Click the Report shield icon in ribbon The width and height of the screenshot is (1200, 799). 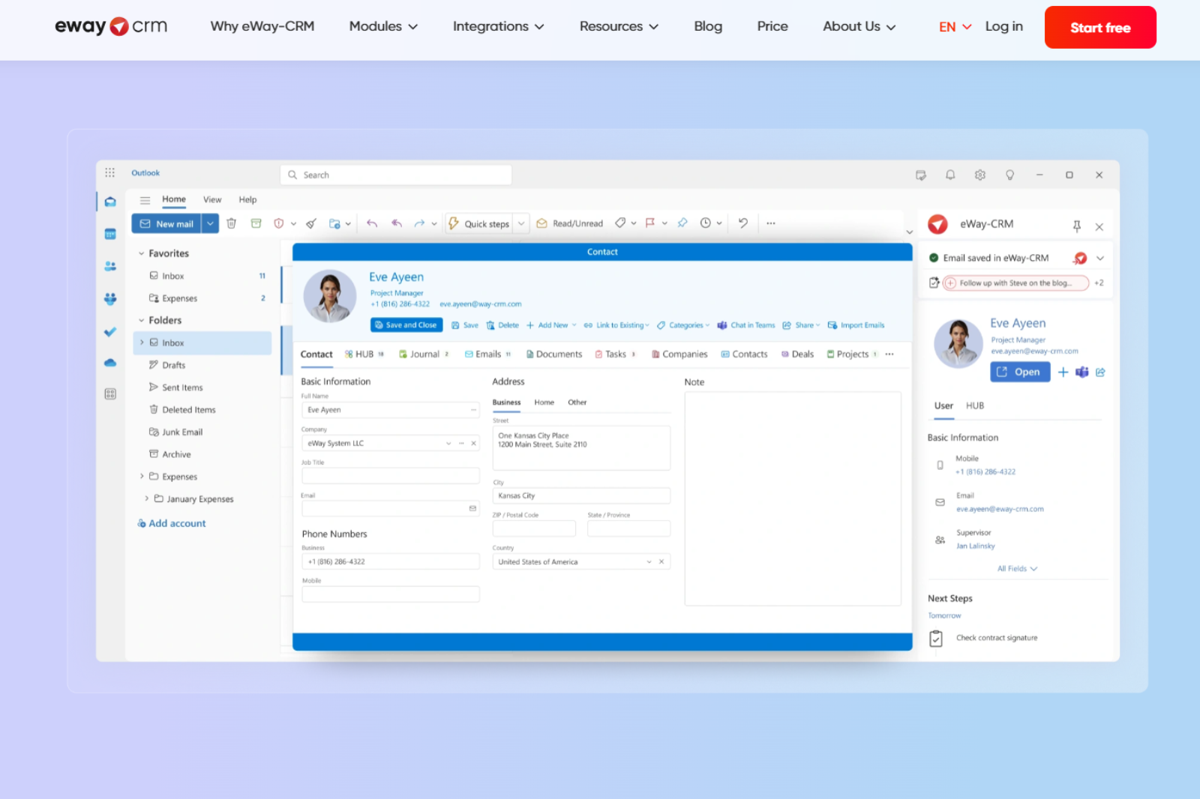click(x=279, y=223)
